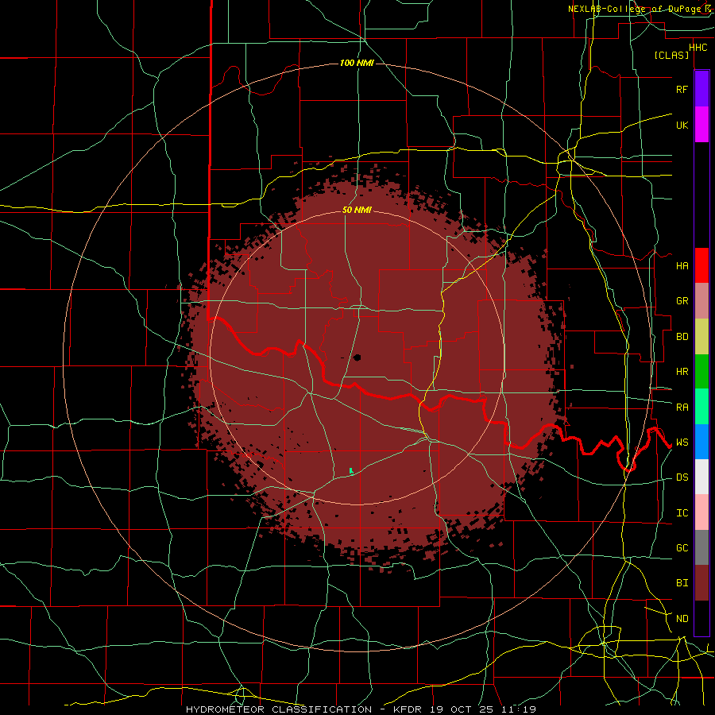Click the 11:19 time stamp

(x=517, y=709)
